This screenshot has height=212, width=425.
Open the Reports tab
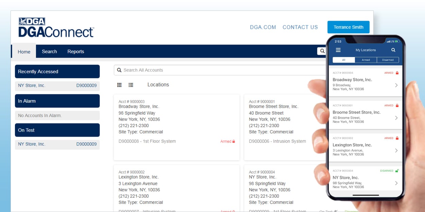click(75, 52)
